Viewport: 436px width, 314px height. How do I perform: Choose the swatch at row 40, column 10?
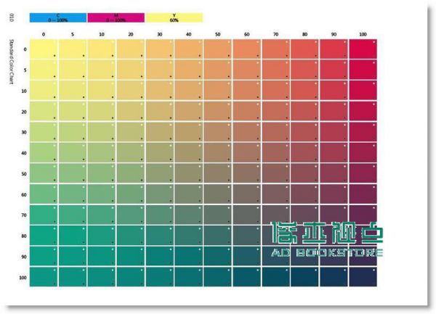pyautogui.click(x=102, y=152)
